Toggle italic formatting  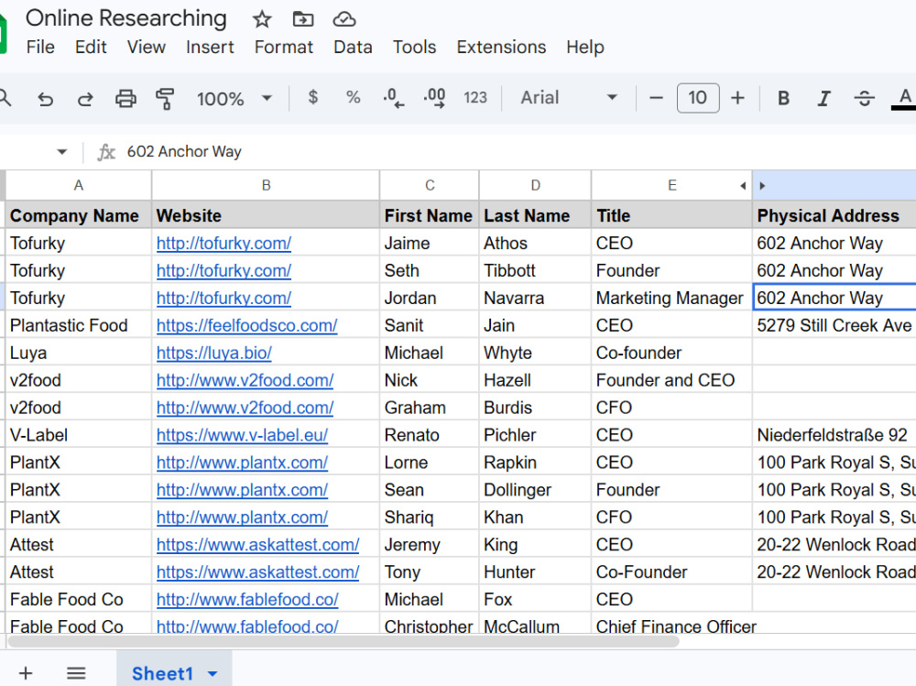tap(823, 98)
